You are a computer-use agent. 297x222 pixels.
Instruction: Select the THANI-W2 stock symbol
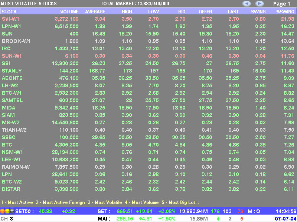(14, 130)
